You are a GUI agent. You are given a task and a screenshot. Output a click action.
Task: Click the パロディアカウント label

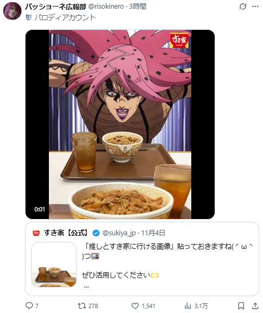coord(65,17)
